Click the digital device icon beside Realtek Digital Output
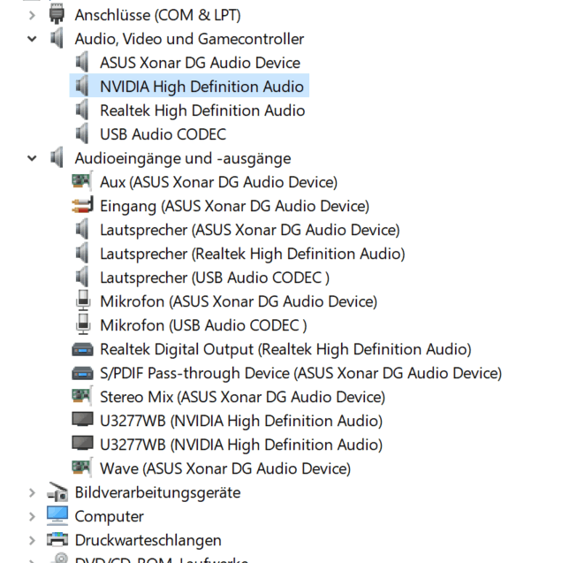 (x=82, y=350)
